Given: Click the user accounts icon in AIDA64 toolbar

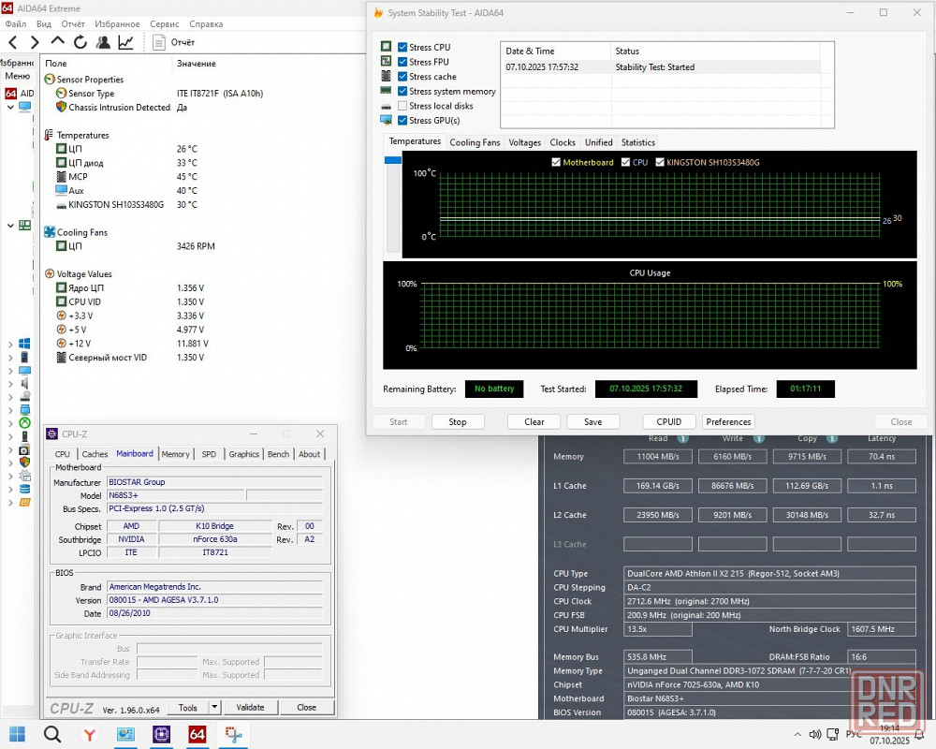Looking at the screenshot, I should tap(103, 42).
